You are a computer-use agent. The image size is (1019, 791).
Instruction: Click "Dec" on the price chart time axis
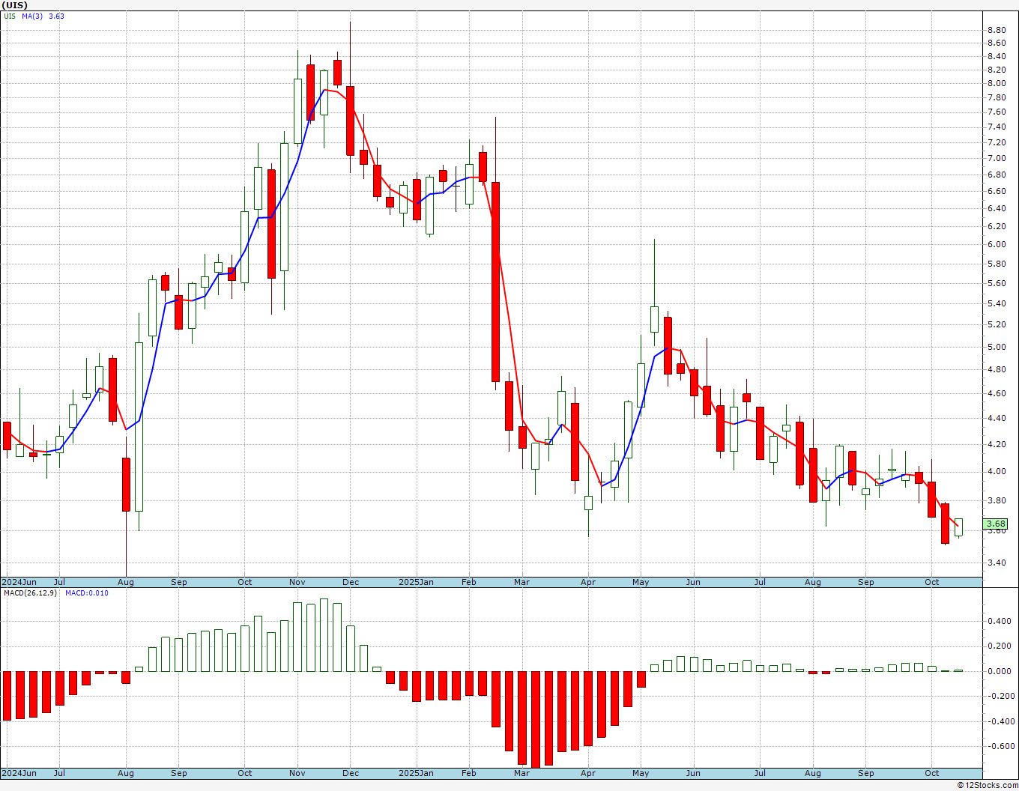351,582
